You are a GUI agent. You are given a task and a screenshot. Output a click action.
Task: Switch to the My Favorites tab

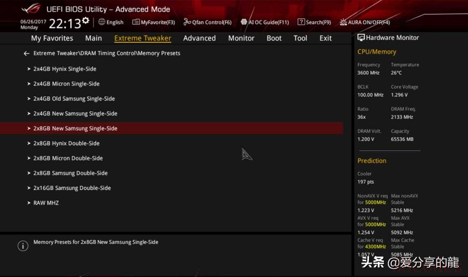click(52, 38)
